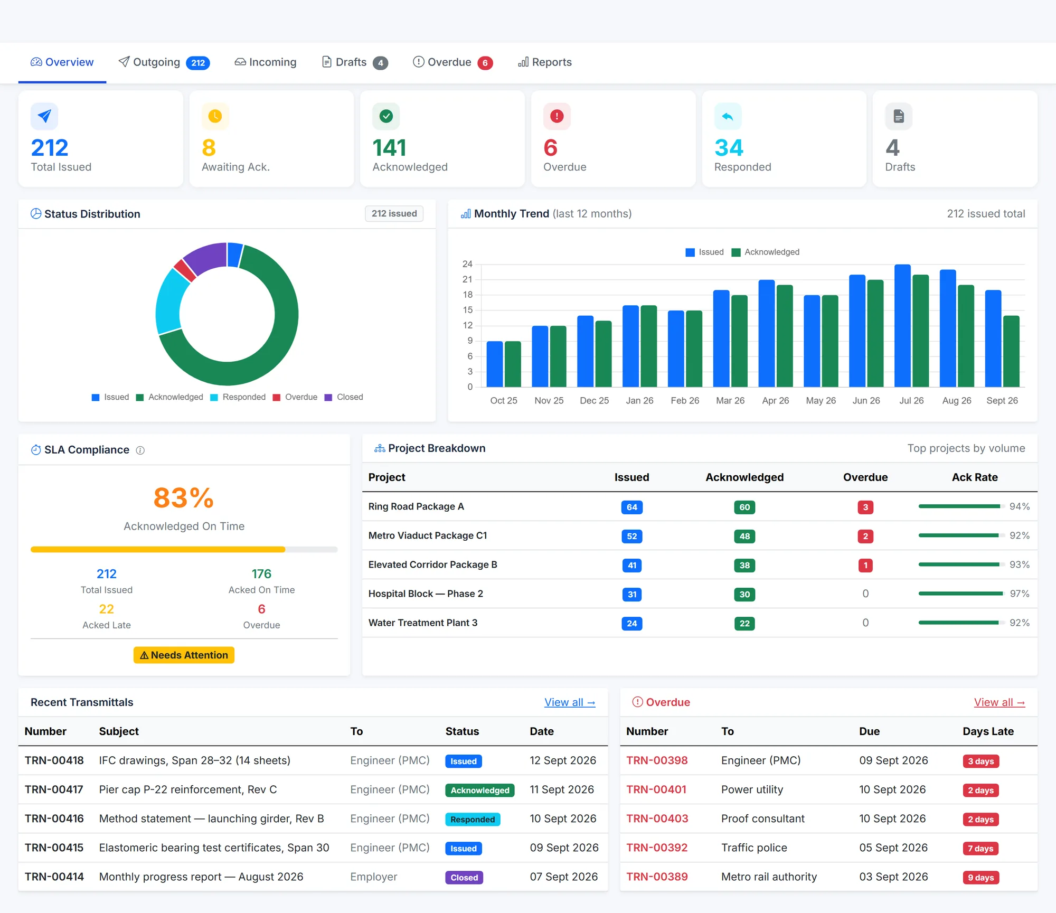Click the red 6 badge on Overdue tab
Image resolution: width=1056 pixels, height=913 pixels.
pos(485,63)
